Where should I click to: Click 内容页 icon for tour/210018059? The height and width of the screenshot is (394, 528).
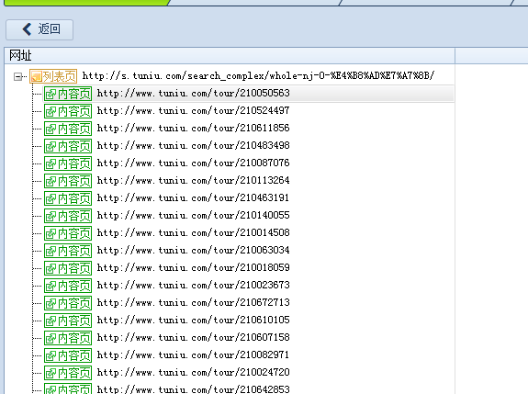(x=68, y=268)
